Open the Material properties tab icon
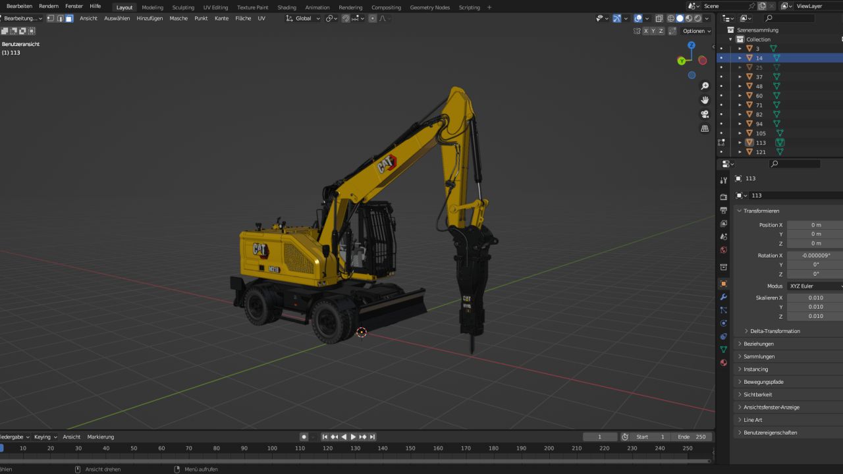Screen dimensions: 843x474 pos(724,363)
